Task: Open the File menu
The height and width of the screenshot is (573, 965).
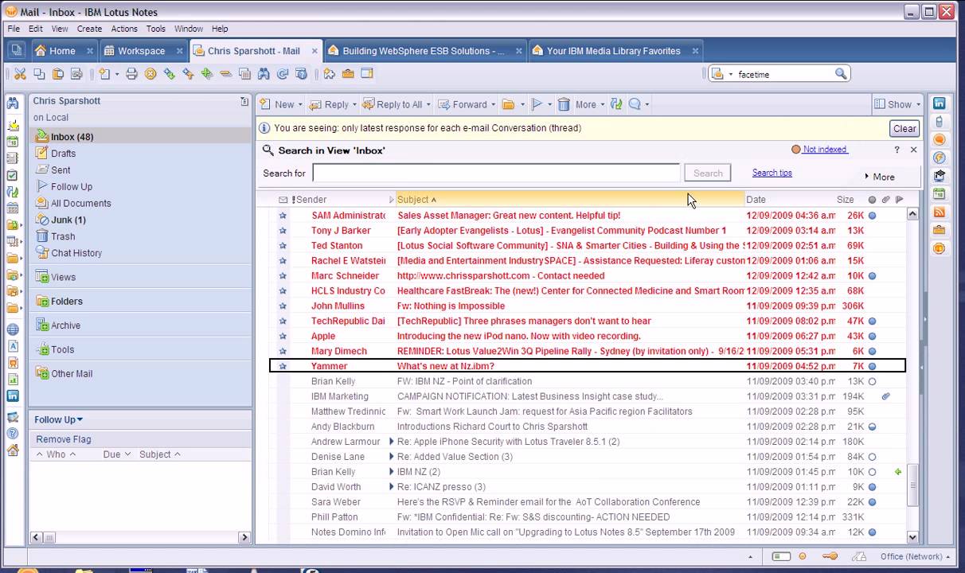Action: pyautogui.click(x=14, y=29)
